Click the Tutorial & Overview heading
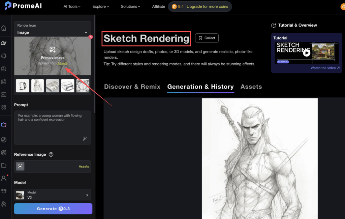 (x=297, y=25)
